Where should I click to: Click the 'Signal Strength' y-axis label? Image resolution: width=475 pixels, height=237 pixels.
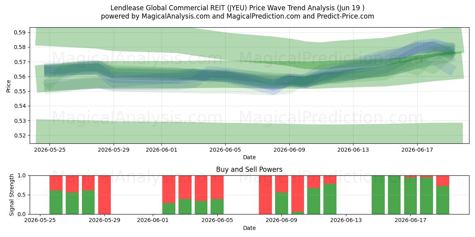(x=11, y=195)
